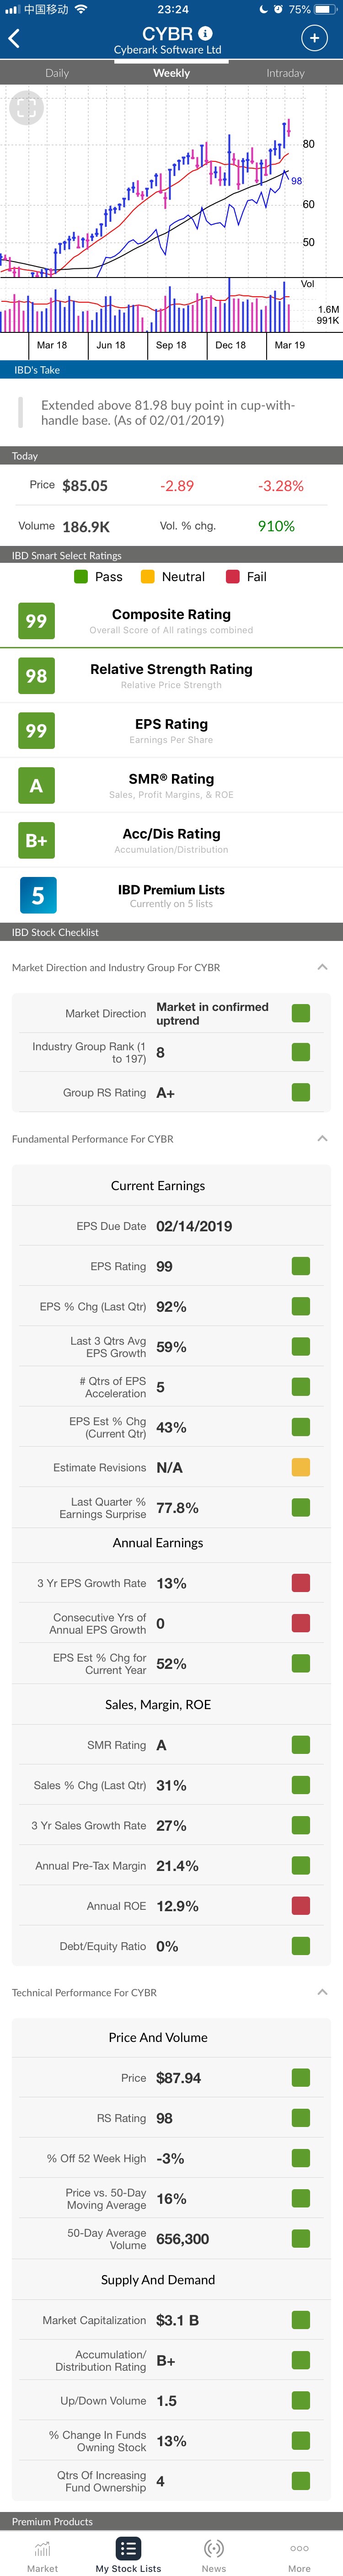Screen dimensions: 343x2576
Task: Tap the red Annual ROE indicator
Action: 300,1905
